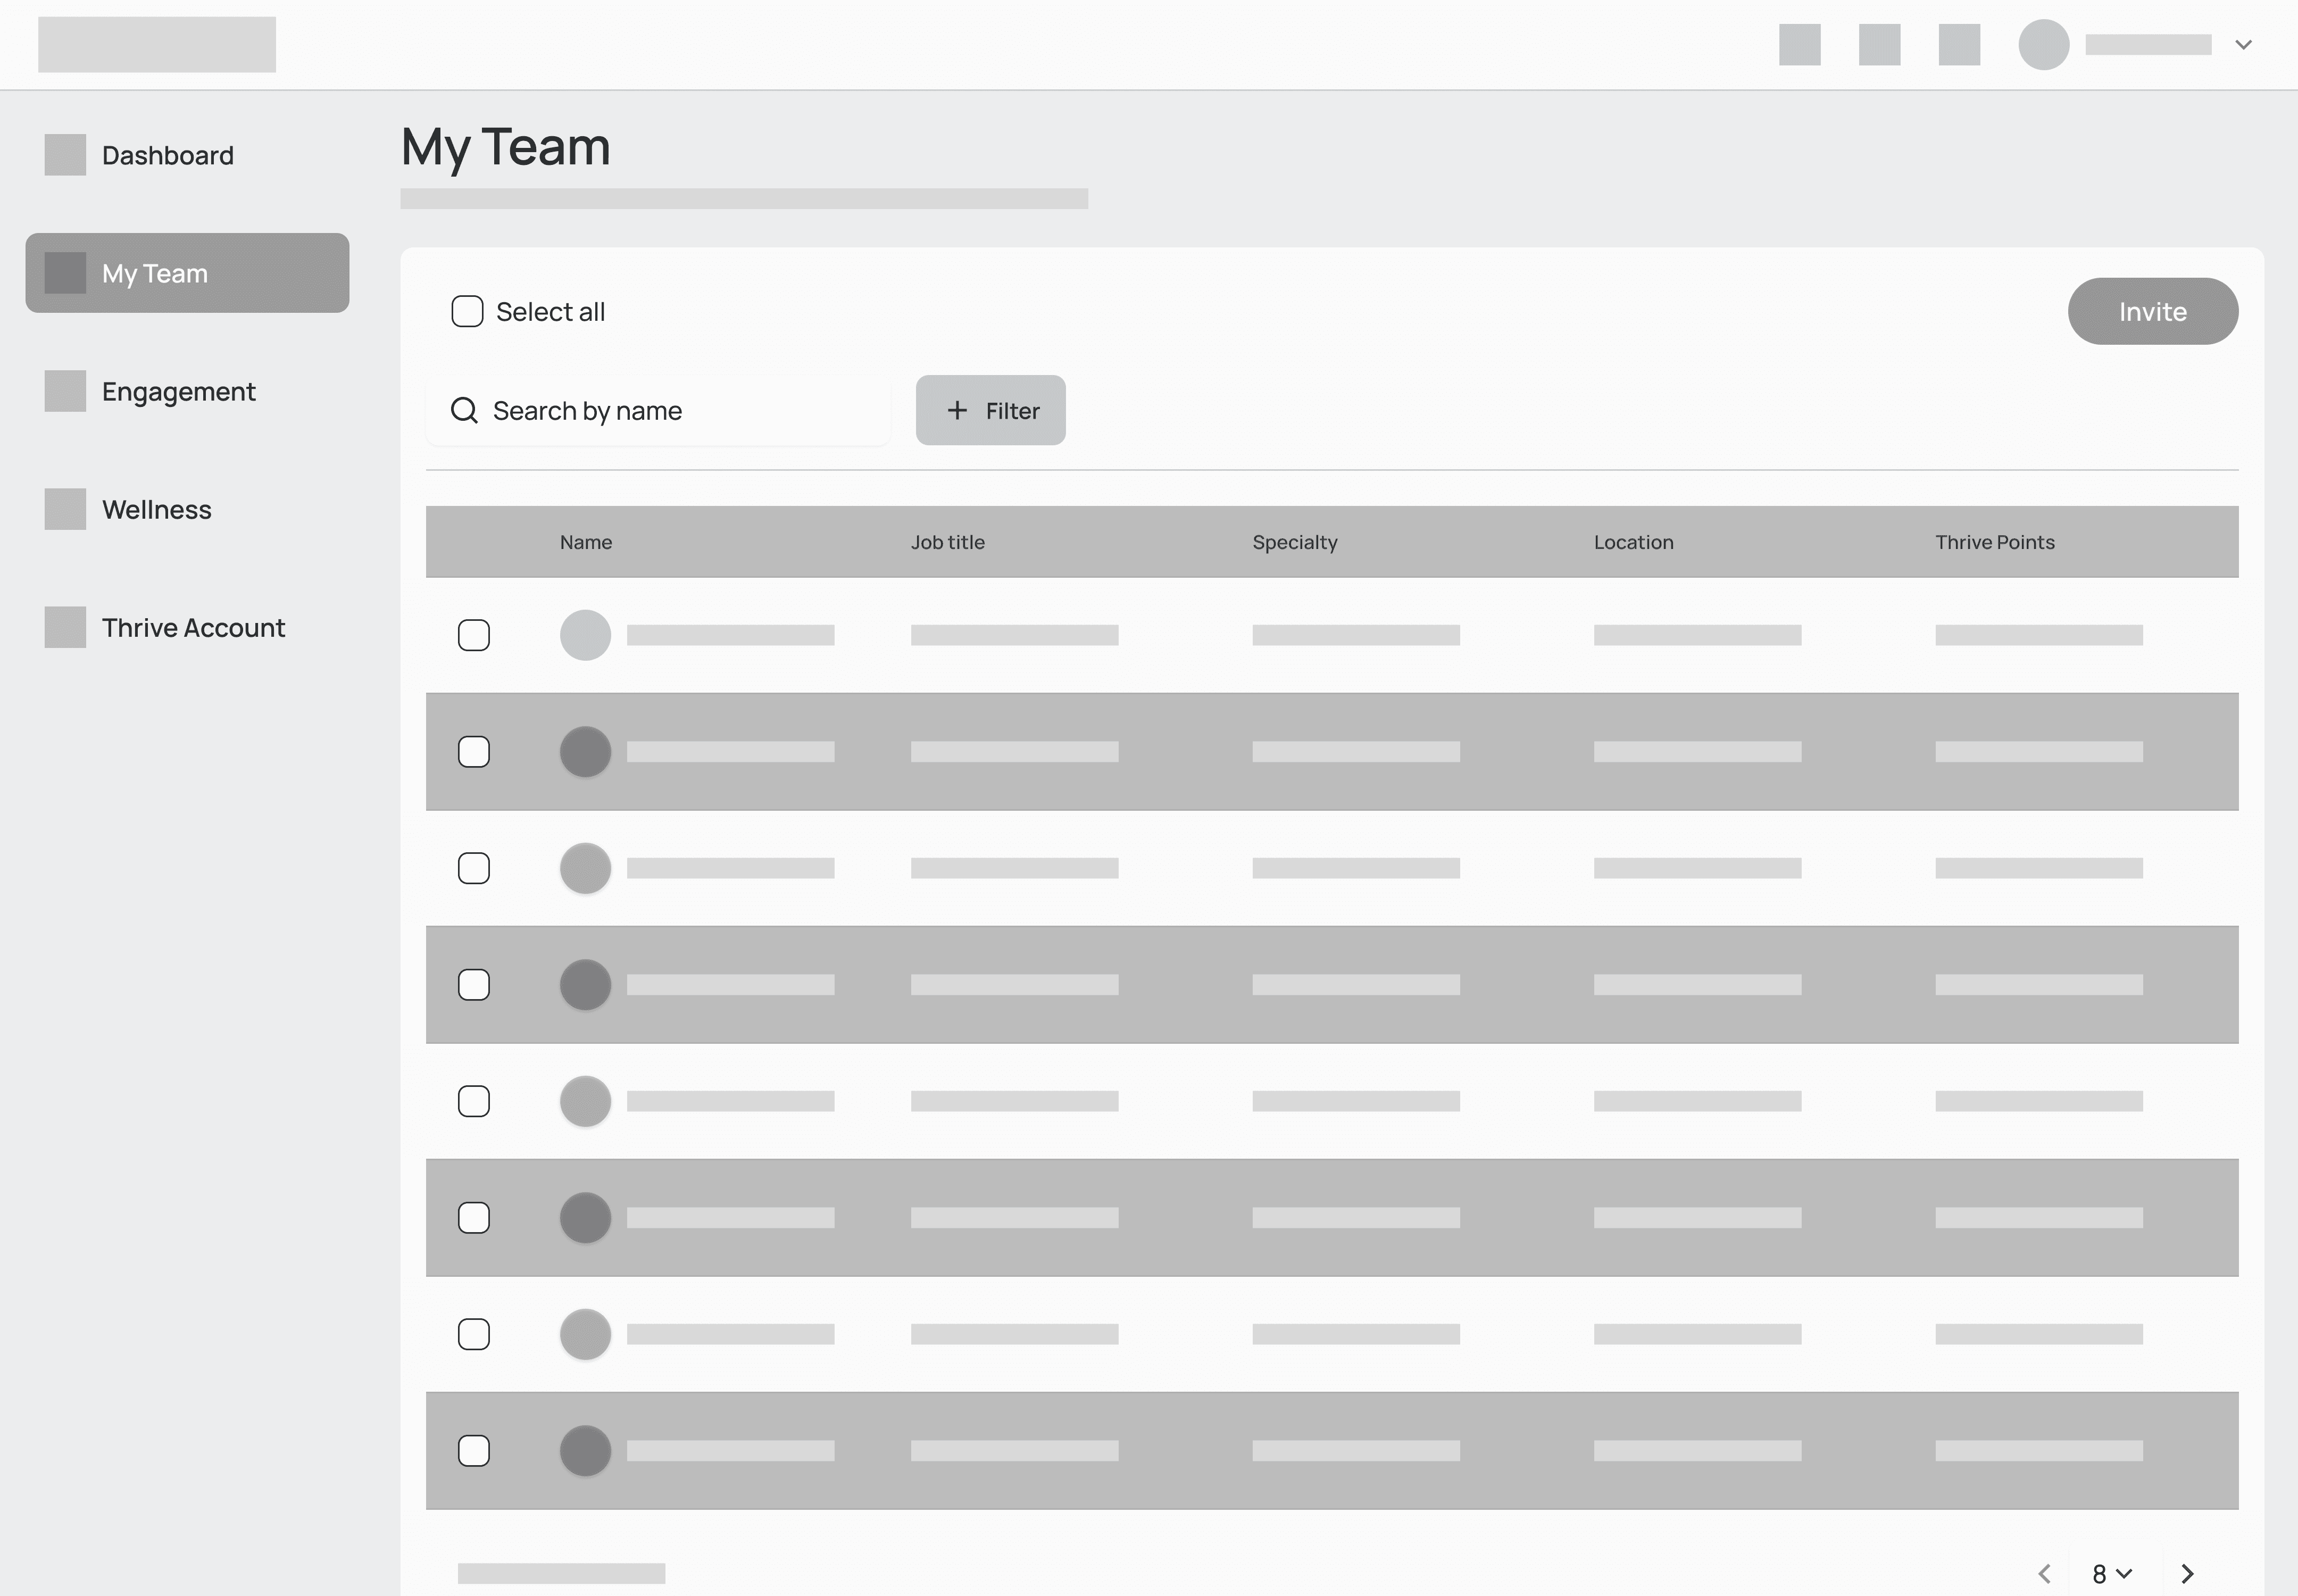
Task: Navigate to the Dashboard menu item
Action: [x=167, y=155]
